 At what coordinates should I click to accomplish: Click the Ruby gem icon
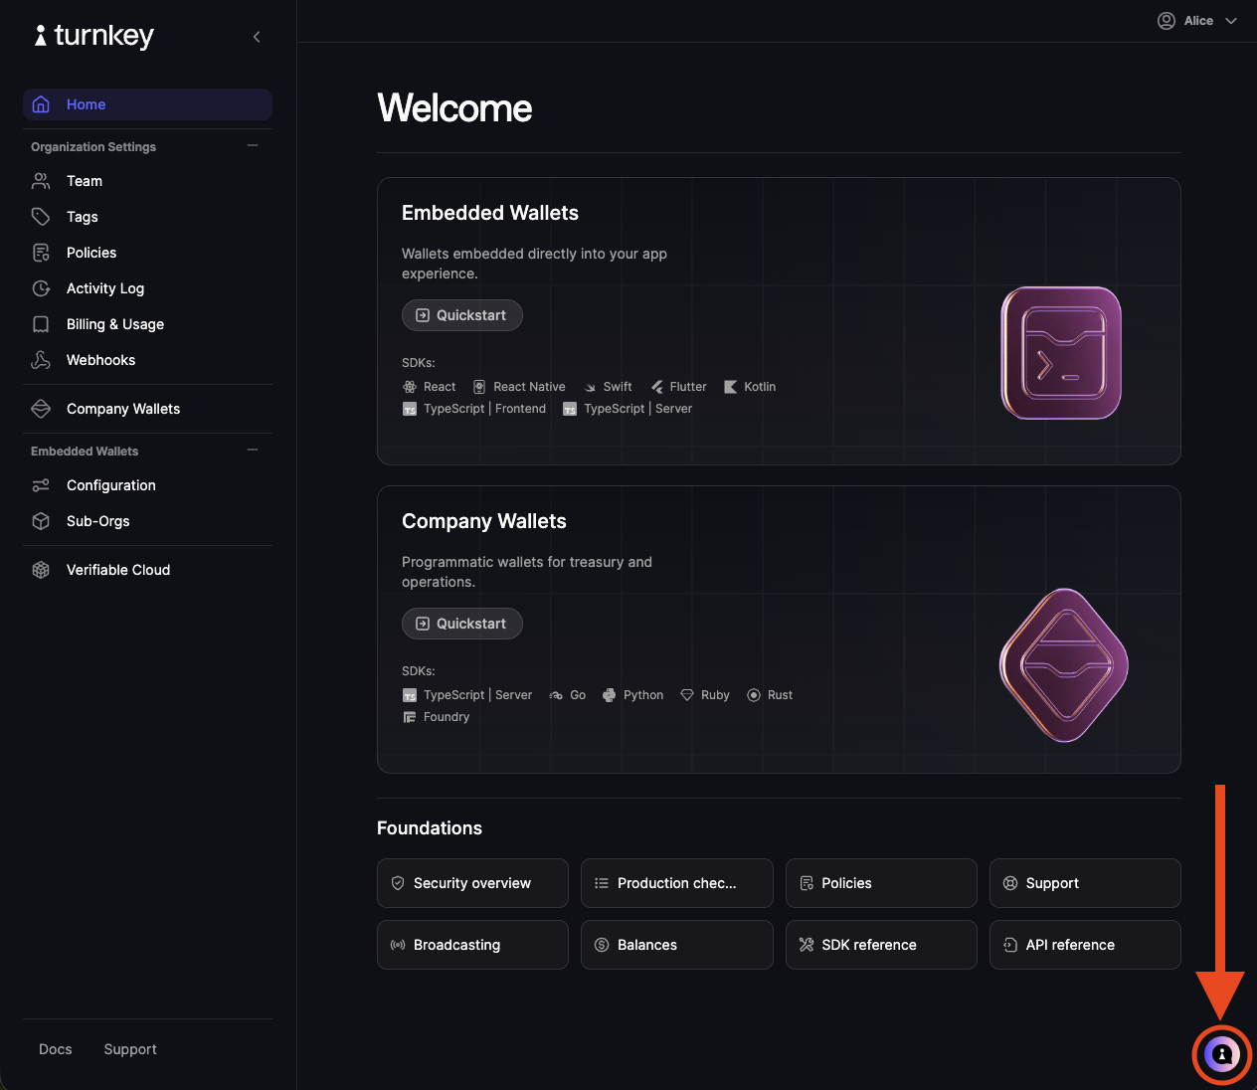[x=687, y=695]
